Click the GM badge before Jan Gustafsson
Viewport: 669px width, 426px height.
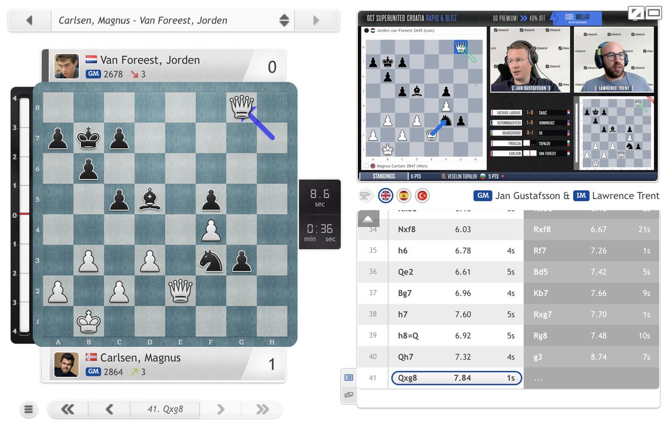pyautogui.click(x=483, y=196)
